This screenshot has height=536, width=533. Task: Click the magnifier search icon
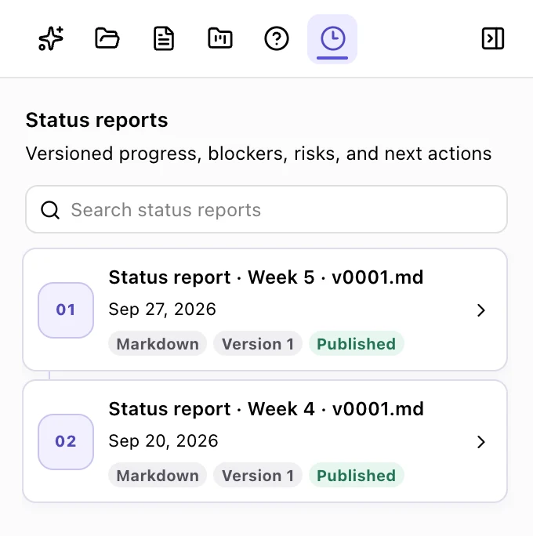pos(50,209)
